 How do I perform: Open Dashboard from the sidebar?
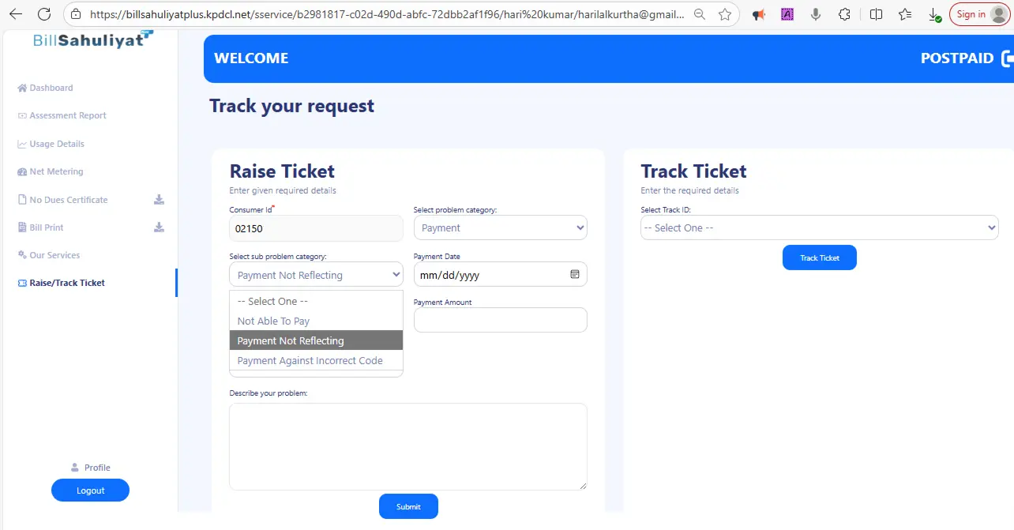[x=51, y=88]
